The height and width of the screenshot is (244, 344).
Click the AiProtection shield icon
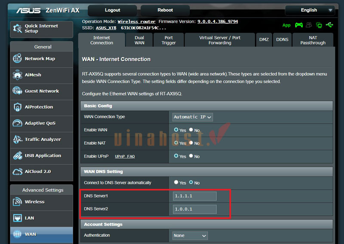pos(17,107)
